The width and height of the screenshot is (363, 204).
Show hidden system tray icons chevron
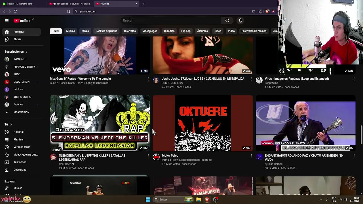click(320, 199)
